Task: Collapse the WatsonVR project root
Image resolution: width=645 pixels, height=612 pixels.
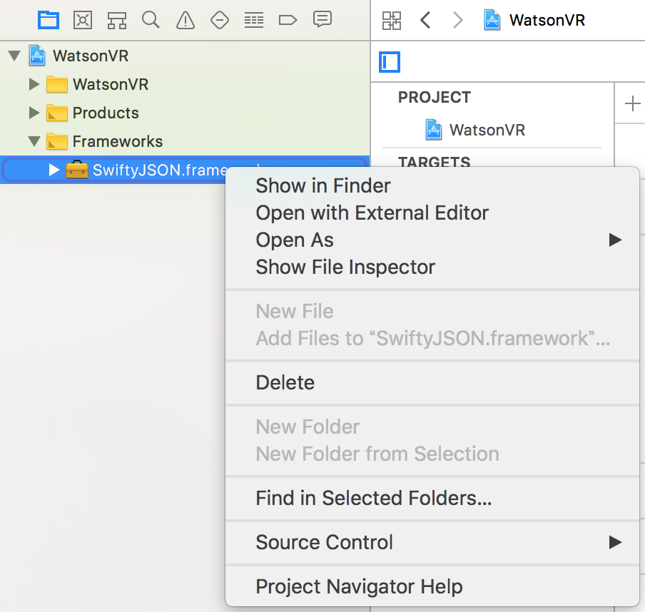Action: pos(14,56)
